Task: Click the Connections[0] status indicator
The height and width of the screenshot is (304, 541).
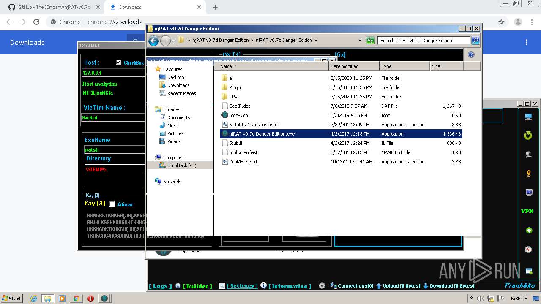Action: click(x=352, y=286)
